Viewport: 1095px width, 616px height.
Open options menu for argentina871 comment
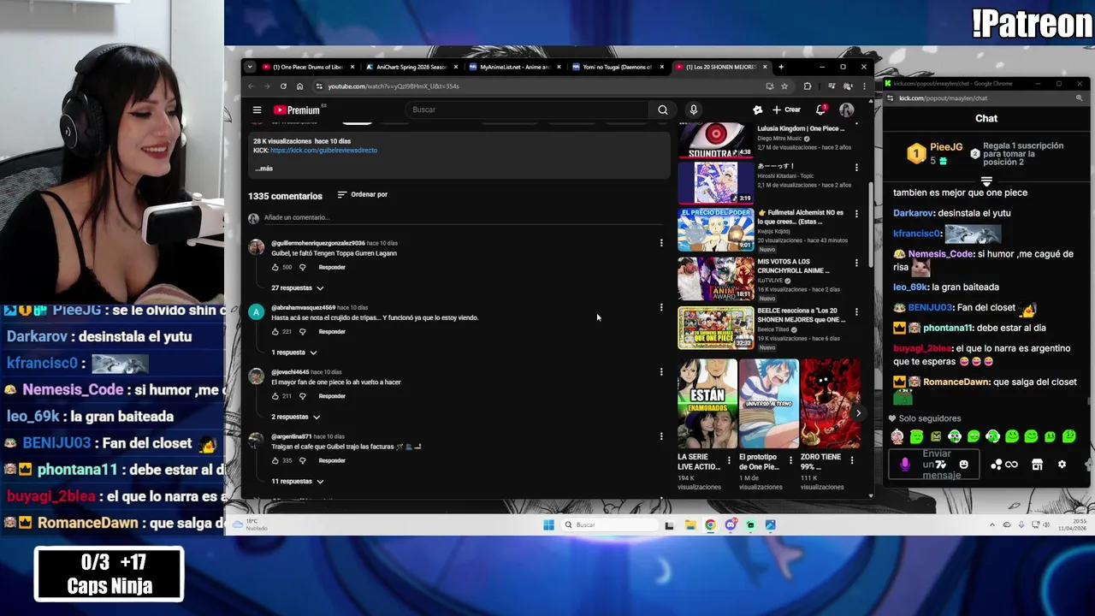(661, 436)
